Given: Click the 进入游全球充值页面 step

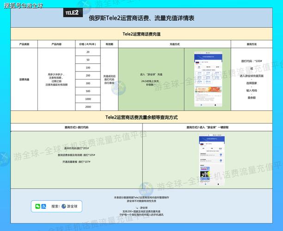Looking at the screenshot, I should click(x=252, y=76).
